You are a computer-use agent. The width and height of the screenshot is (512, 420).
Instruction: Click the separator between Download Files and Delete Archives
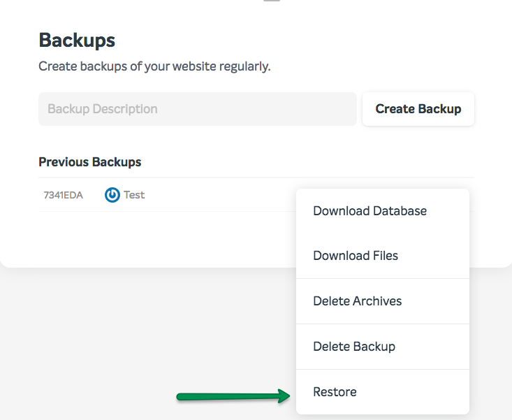tap(383, 279)
